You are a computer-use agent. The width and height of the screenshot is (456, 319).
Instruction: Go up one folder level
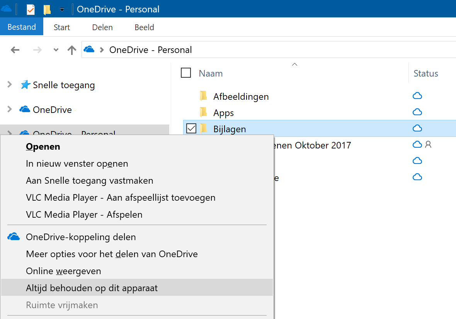pyautogui.click(x=72, y=50)
